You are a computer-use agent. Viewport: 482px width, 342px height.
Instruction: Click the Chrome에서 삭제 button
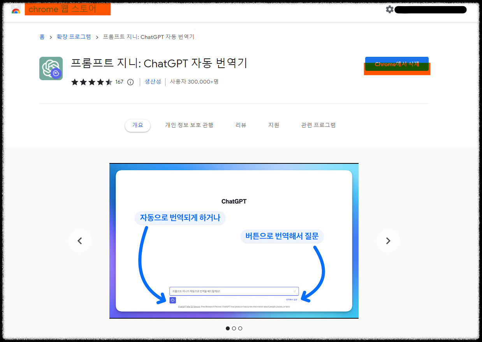tap(397, 65)
